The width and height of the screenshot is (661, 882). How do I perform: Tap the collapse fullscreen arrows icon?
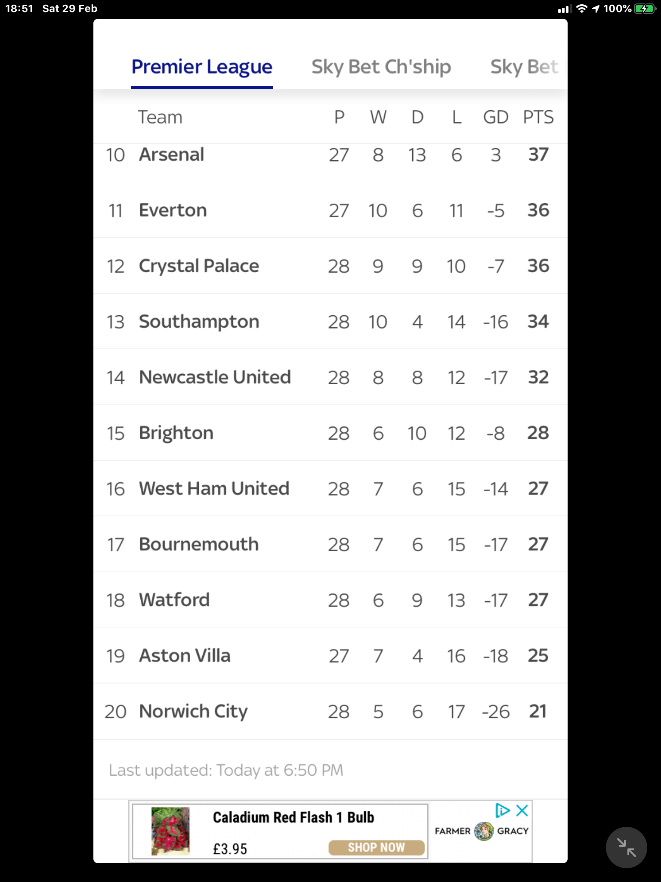(626, 847)
